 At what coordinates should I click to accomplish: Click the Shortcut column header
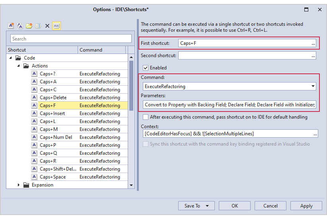[42, 50]
